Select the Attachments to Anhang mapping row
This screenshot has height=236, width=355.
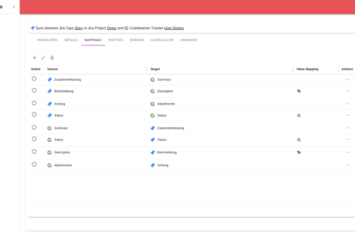pos(34,165)
